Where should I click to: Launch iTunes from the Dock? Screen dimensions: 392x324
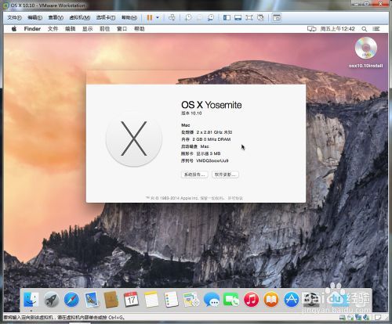(x=251, y=299)
